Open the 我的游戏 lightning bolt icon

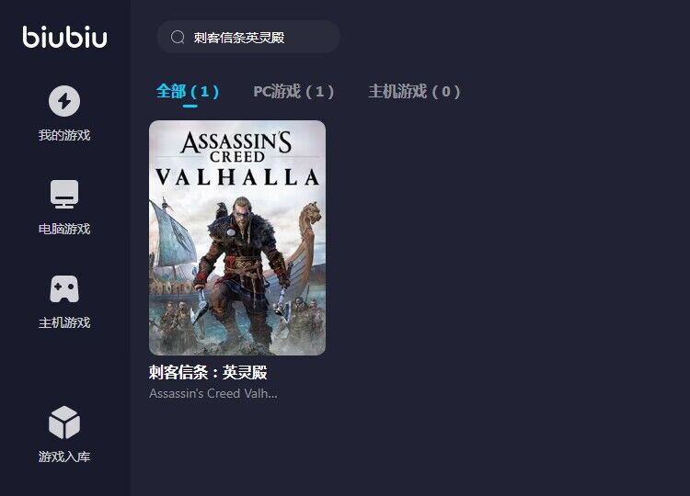pyautogui.click(x=64, y=101)
